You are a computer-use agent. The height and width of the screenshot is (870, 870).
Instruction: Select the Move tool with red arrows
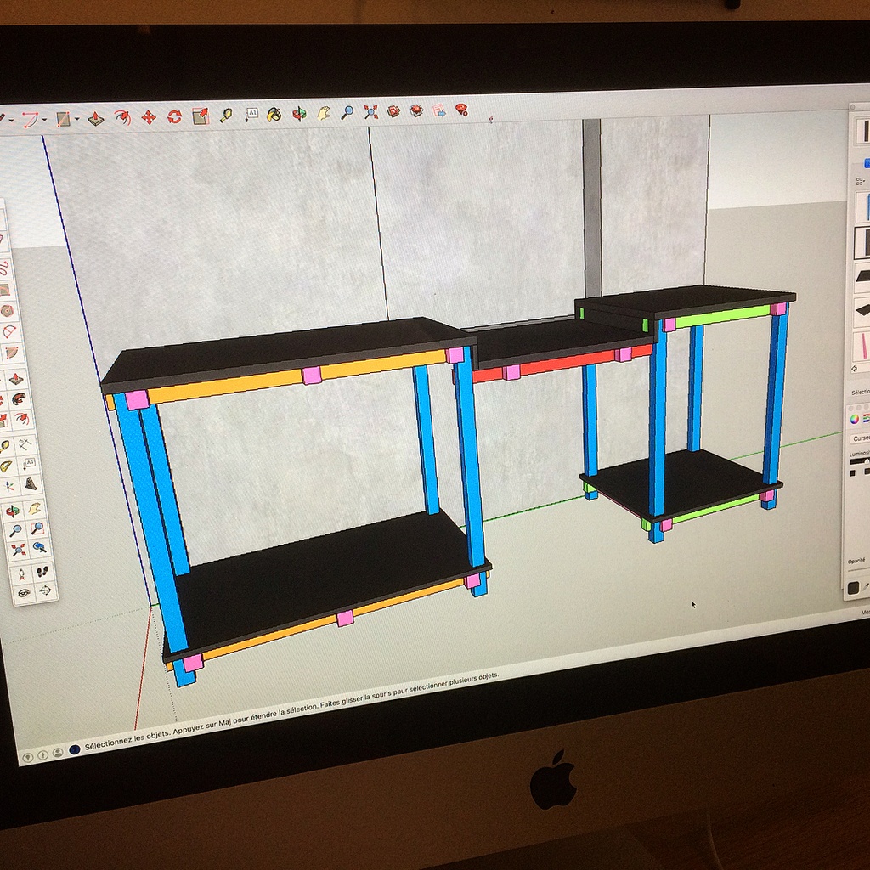pos(149,116)
